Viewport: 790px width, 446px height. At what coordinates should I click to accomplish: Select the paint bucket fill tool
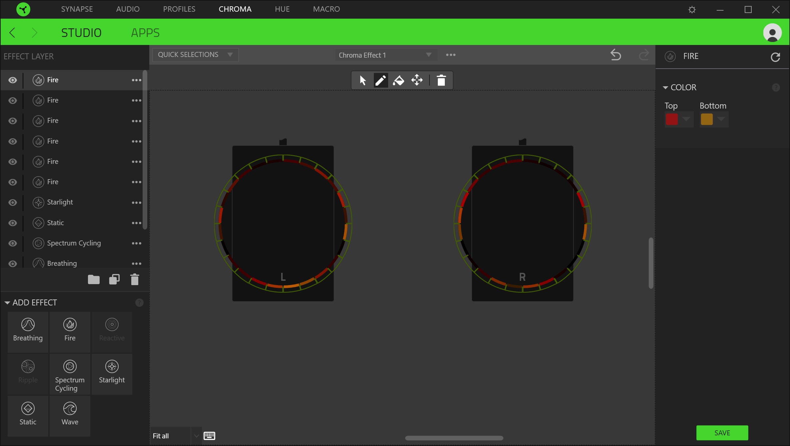[x=398, y=80]
